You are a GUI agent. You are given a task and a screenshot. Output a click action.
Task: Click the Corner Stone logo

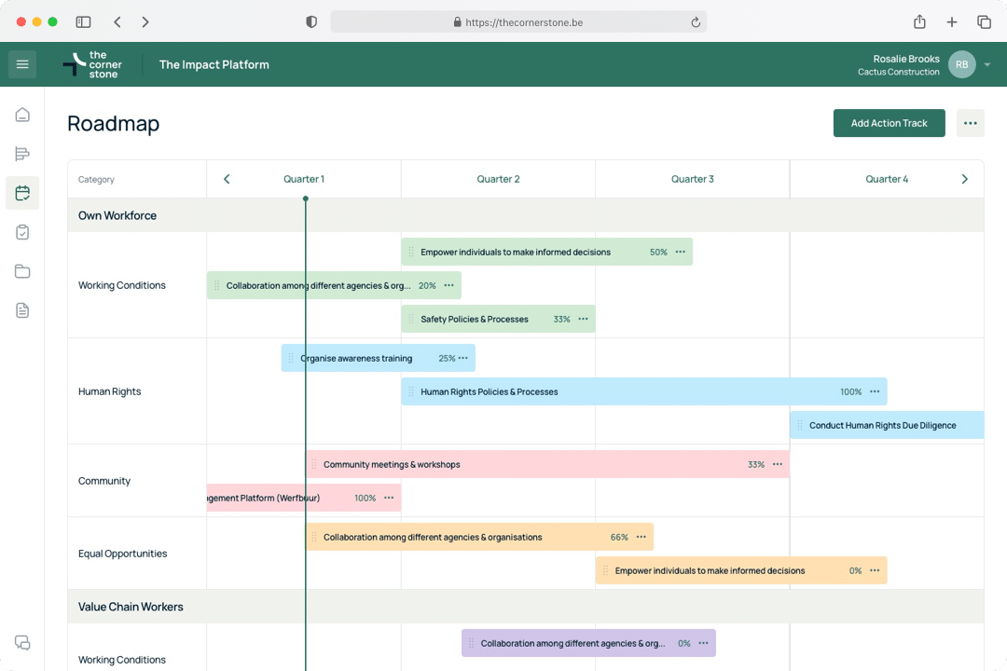point(92,65)
